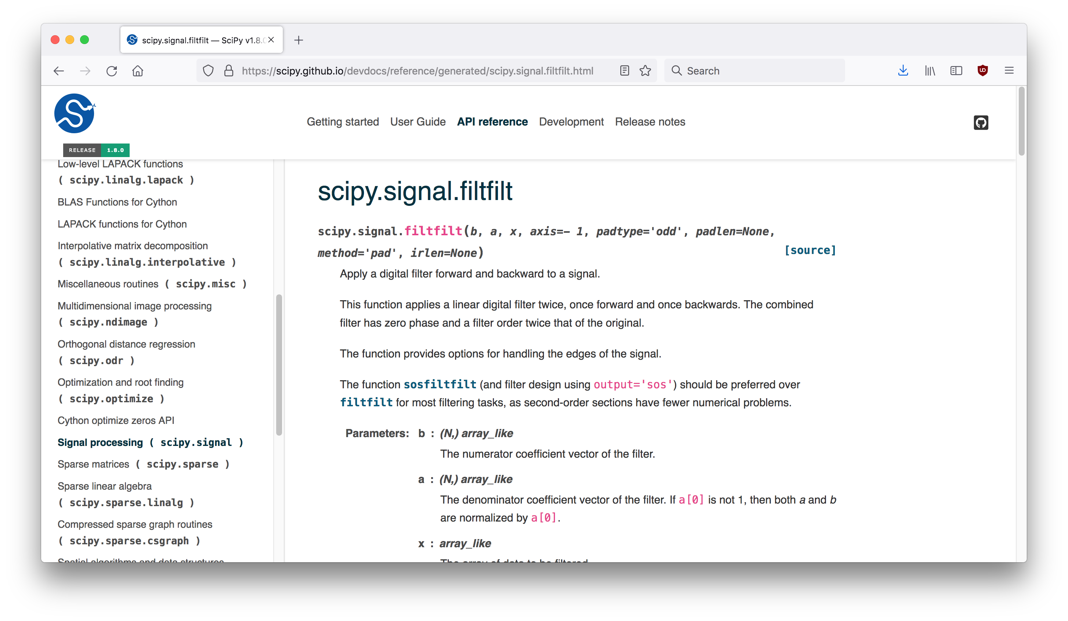
Task: Click the search magnifier in the search bar
Action: click(x=676, y=70)
